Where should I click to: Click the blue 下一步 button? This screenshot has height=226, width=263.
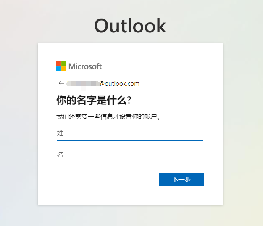pos(181,179)
